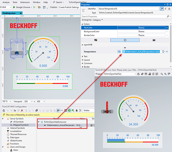Click the red X delete icon in configuration toolbar
The image size is (172, 152).
pos(22,110)
